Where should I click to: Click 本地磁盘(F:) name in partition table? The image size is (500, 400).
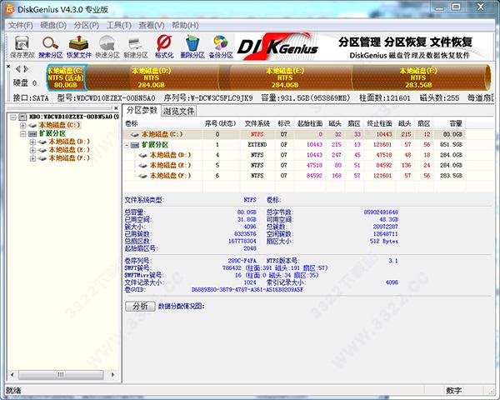(x=170, y=176)
